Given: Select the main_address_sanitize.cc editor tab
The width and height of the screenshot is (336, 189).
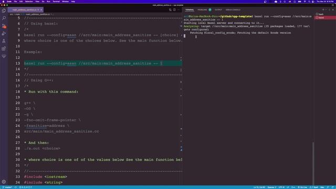Looking at the screenshot, I should click(x=26, y=10).
